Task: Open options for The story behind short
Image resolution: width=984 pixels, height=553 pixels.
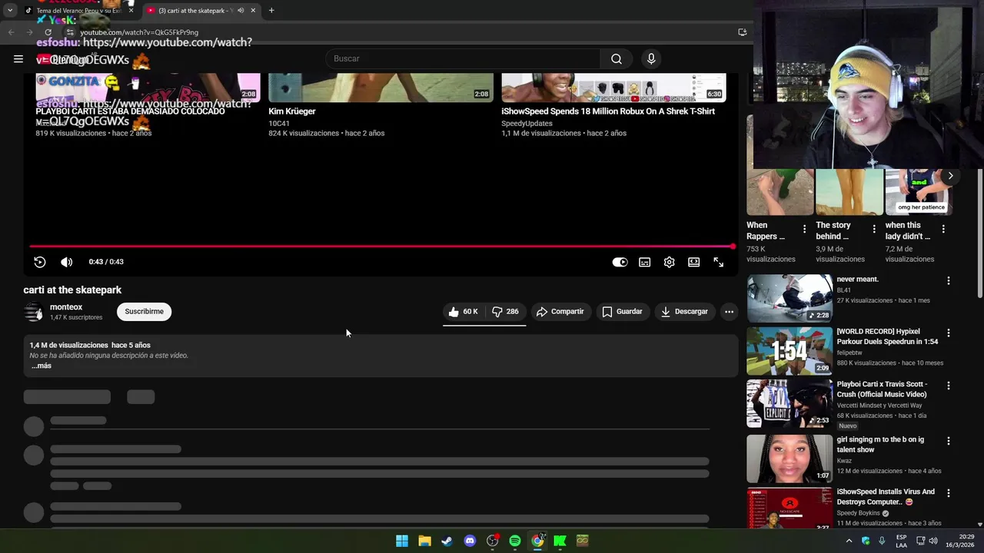Action: [x=873, y=229]
